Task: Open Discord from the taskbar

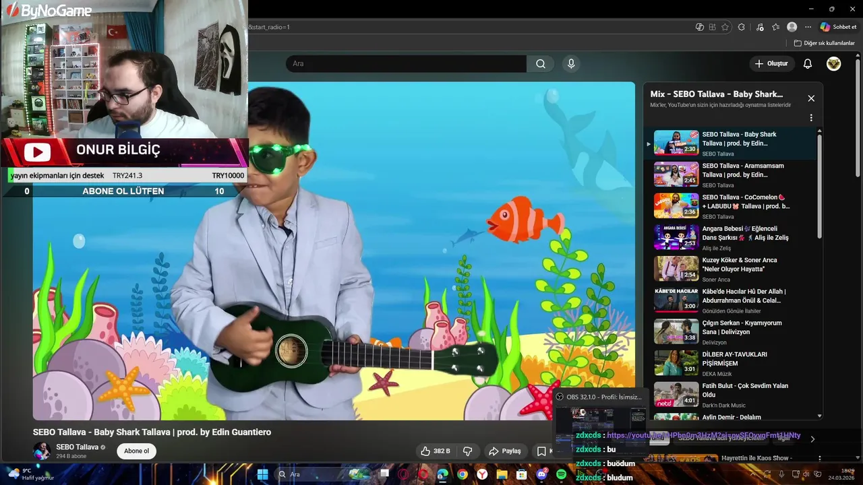Action: tap(541, 474)
